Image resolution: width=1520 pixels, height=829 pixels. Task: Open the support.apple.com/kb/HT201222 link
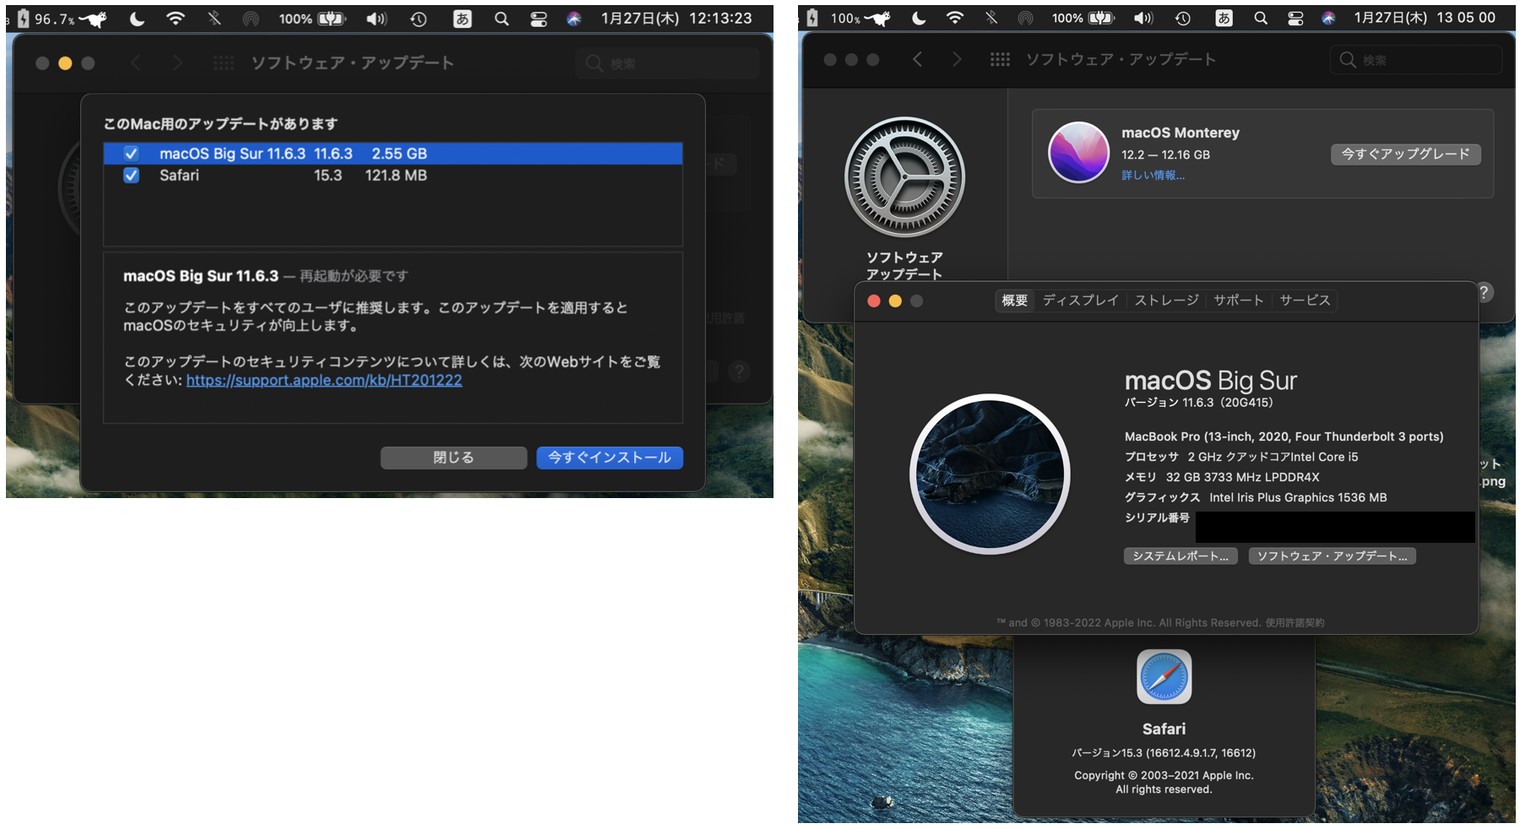click(x=324, y=380)
